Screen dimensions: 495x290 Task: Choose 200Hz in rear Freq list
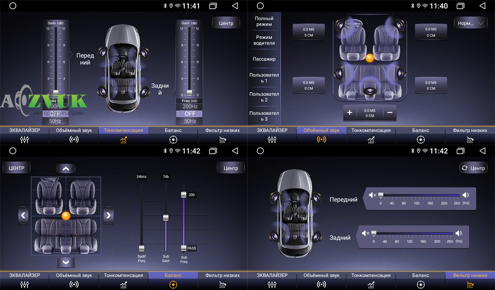pos(189,107)
